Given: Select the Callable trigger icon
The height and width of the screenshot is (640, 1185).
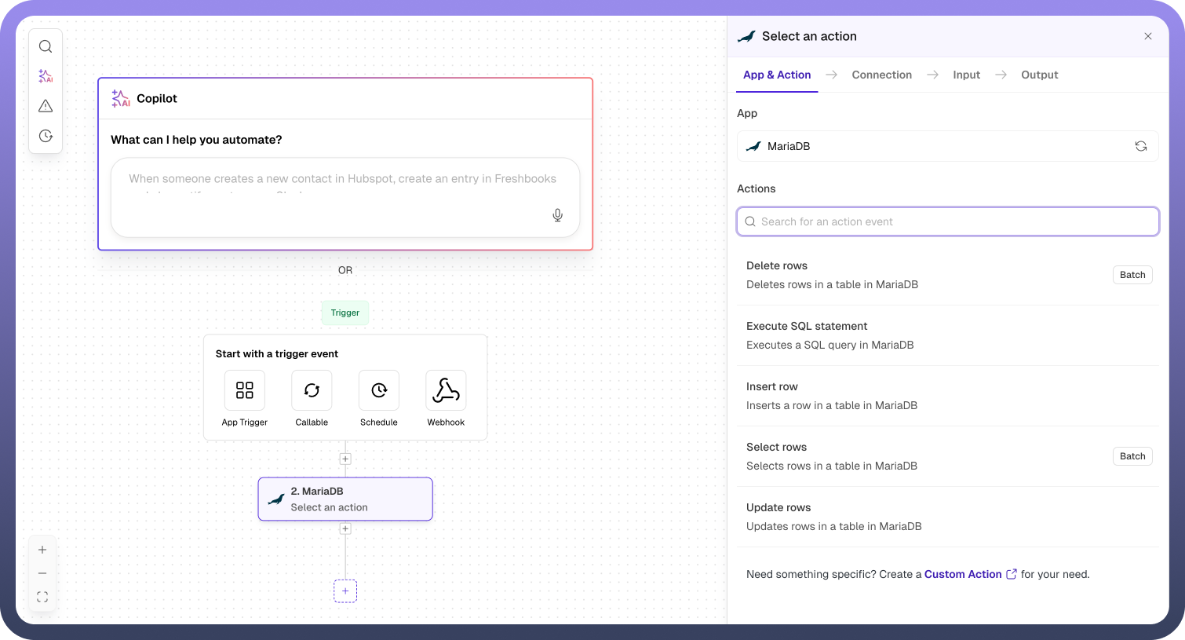Looking at the screenshot, I should 312,390.
